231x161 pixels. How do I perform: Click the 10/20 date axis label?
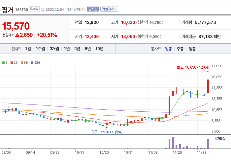tap(104, 152)
